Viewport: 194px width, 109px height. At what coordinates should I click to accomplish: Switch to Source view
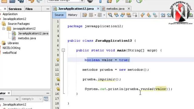tap(59, 15)
